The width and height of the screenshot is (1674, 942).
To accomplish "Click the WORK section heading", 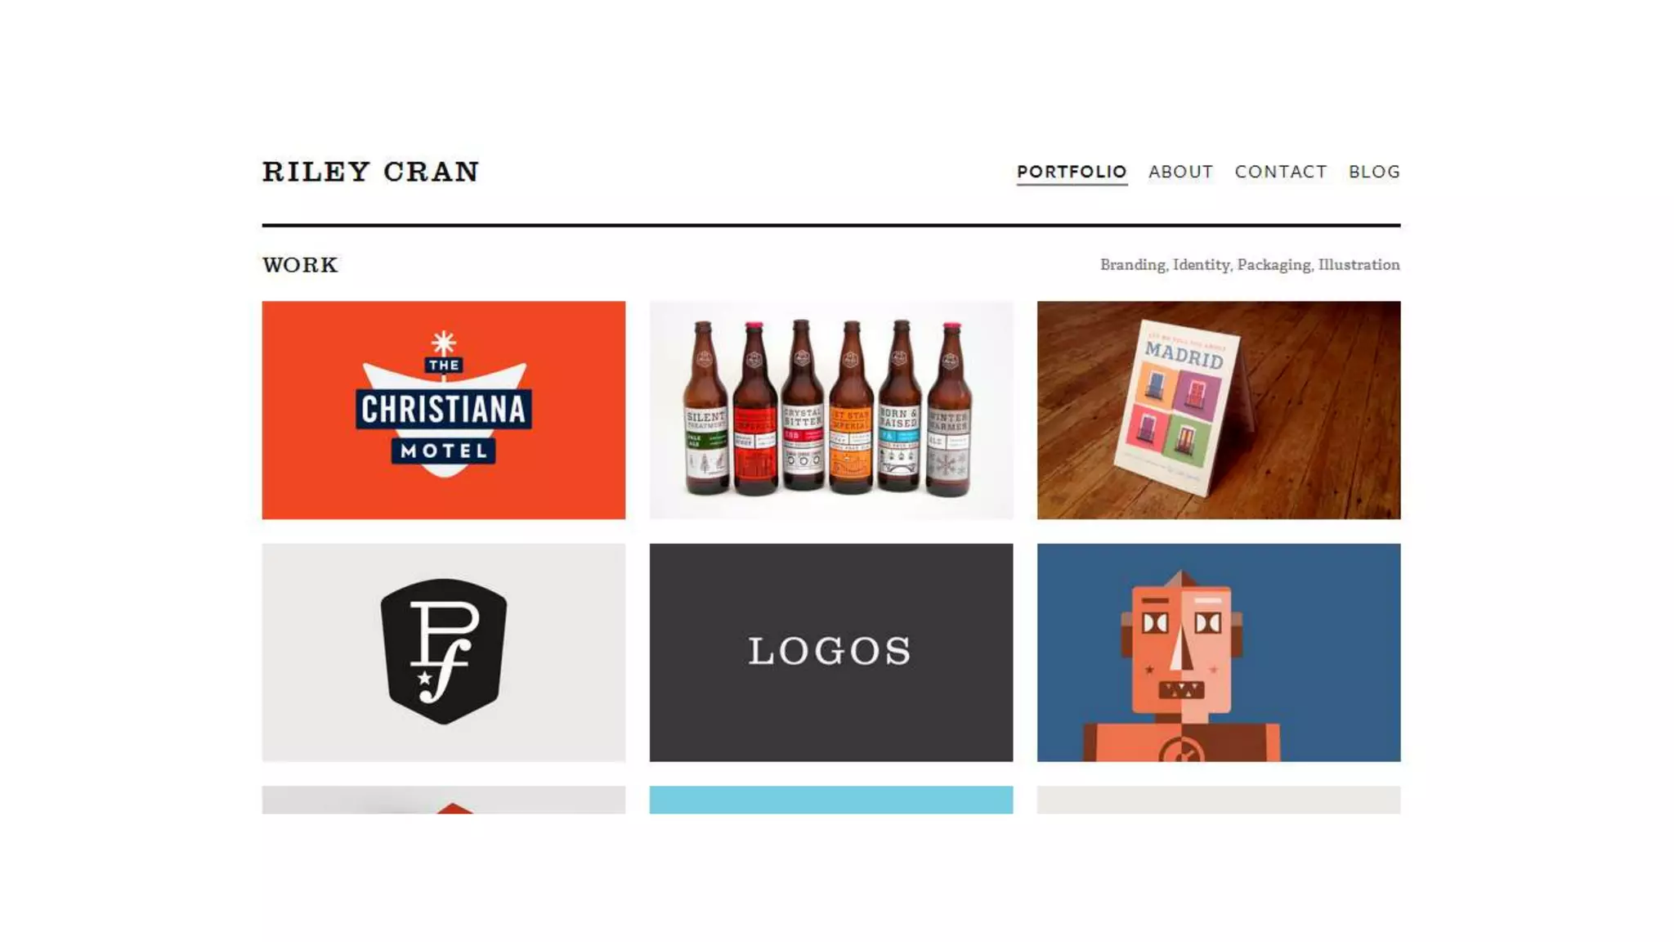I will pos(300,265).
